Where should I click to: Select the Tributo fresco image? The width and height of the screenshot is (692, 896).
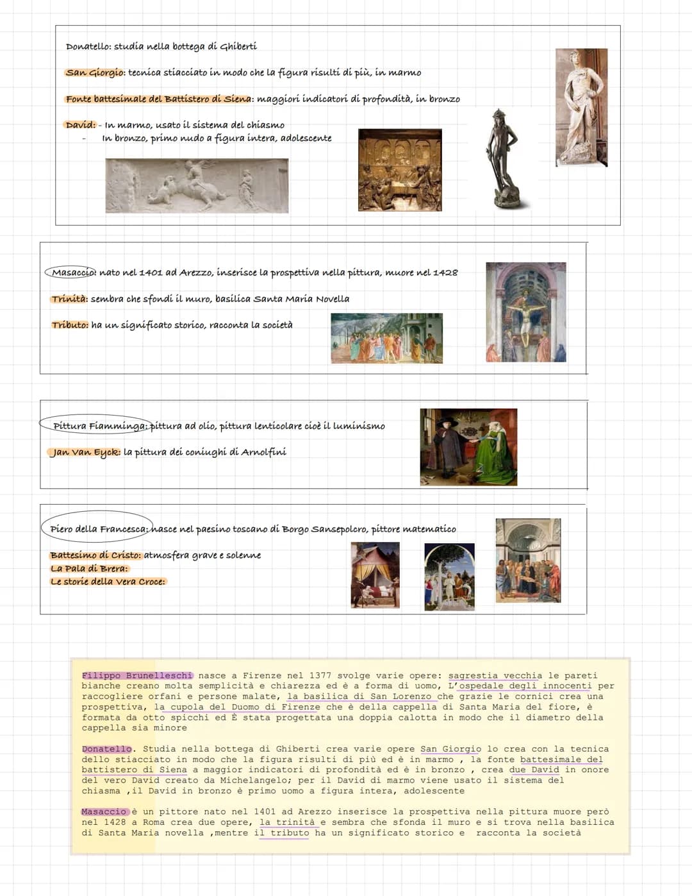[x=386, y=338]
